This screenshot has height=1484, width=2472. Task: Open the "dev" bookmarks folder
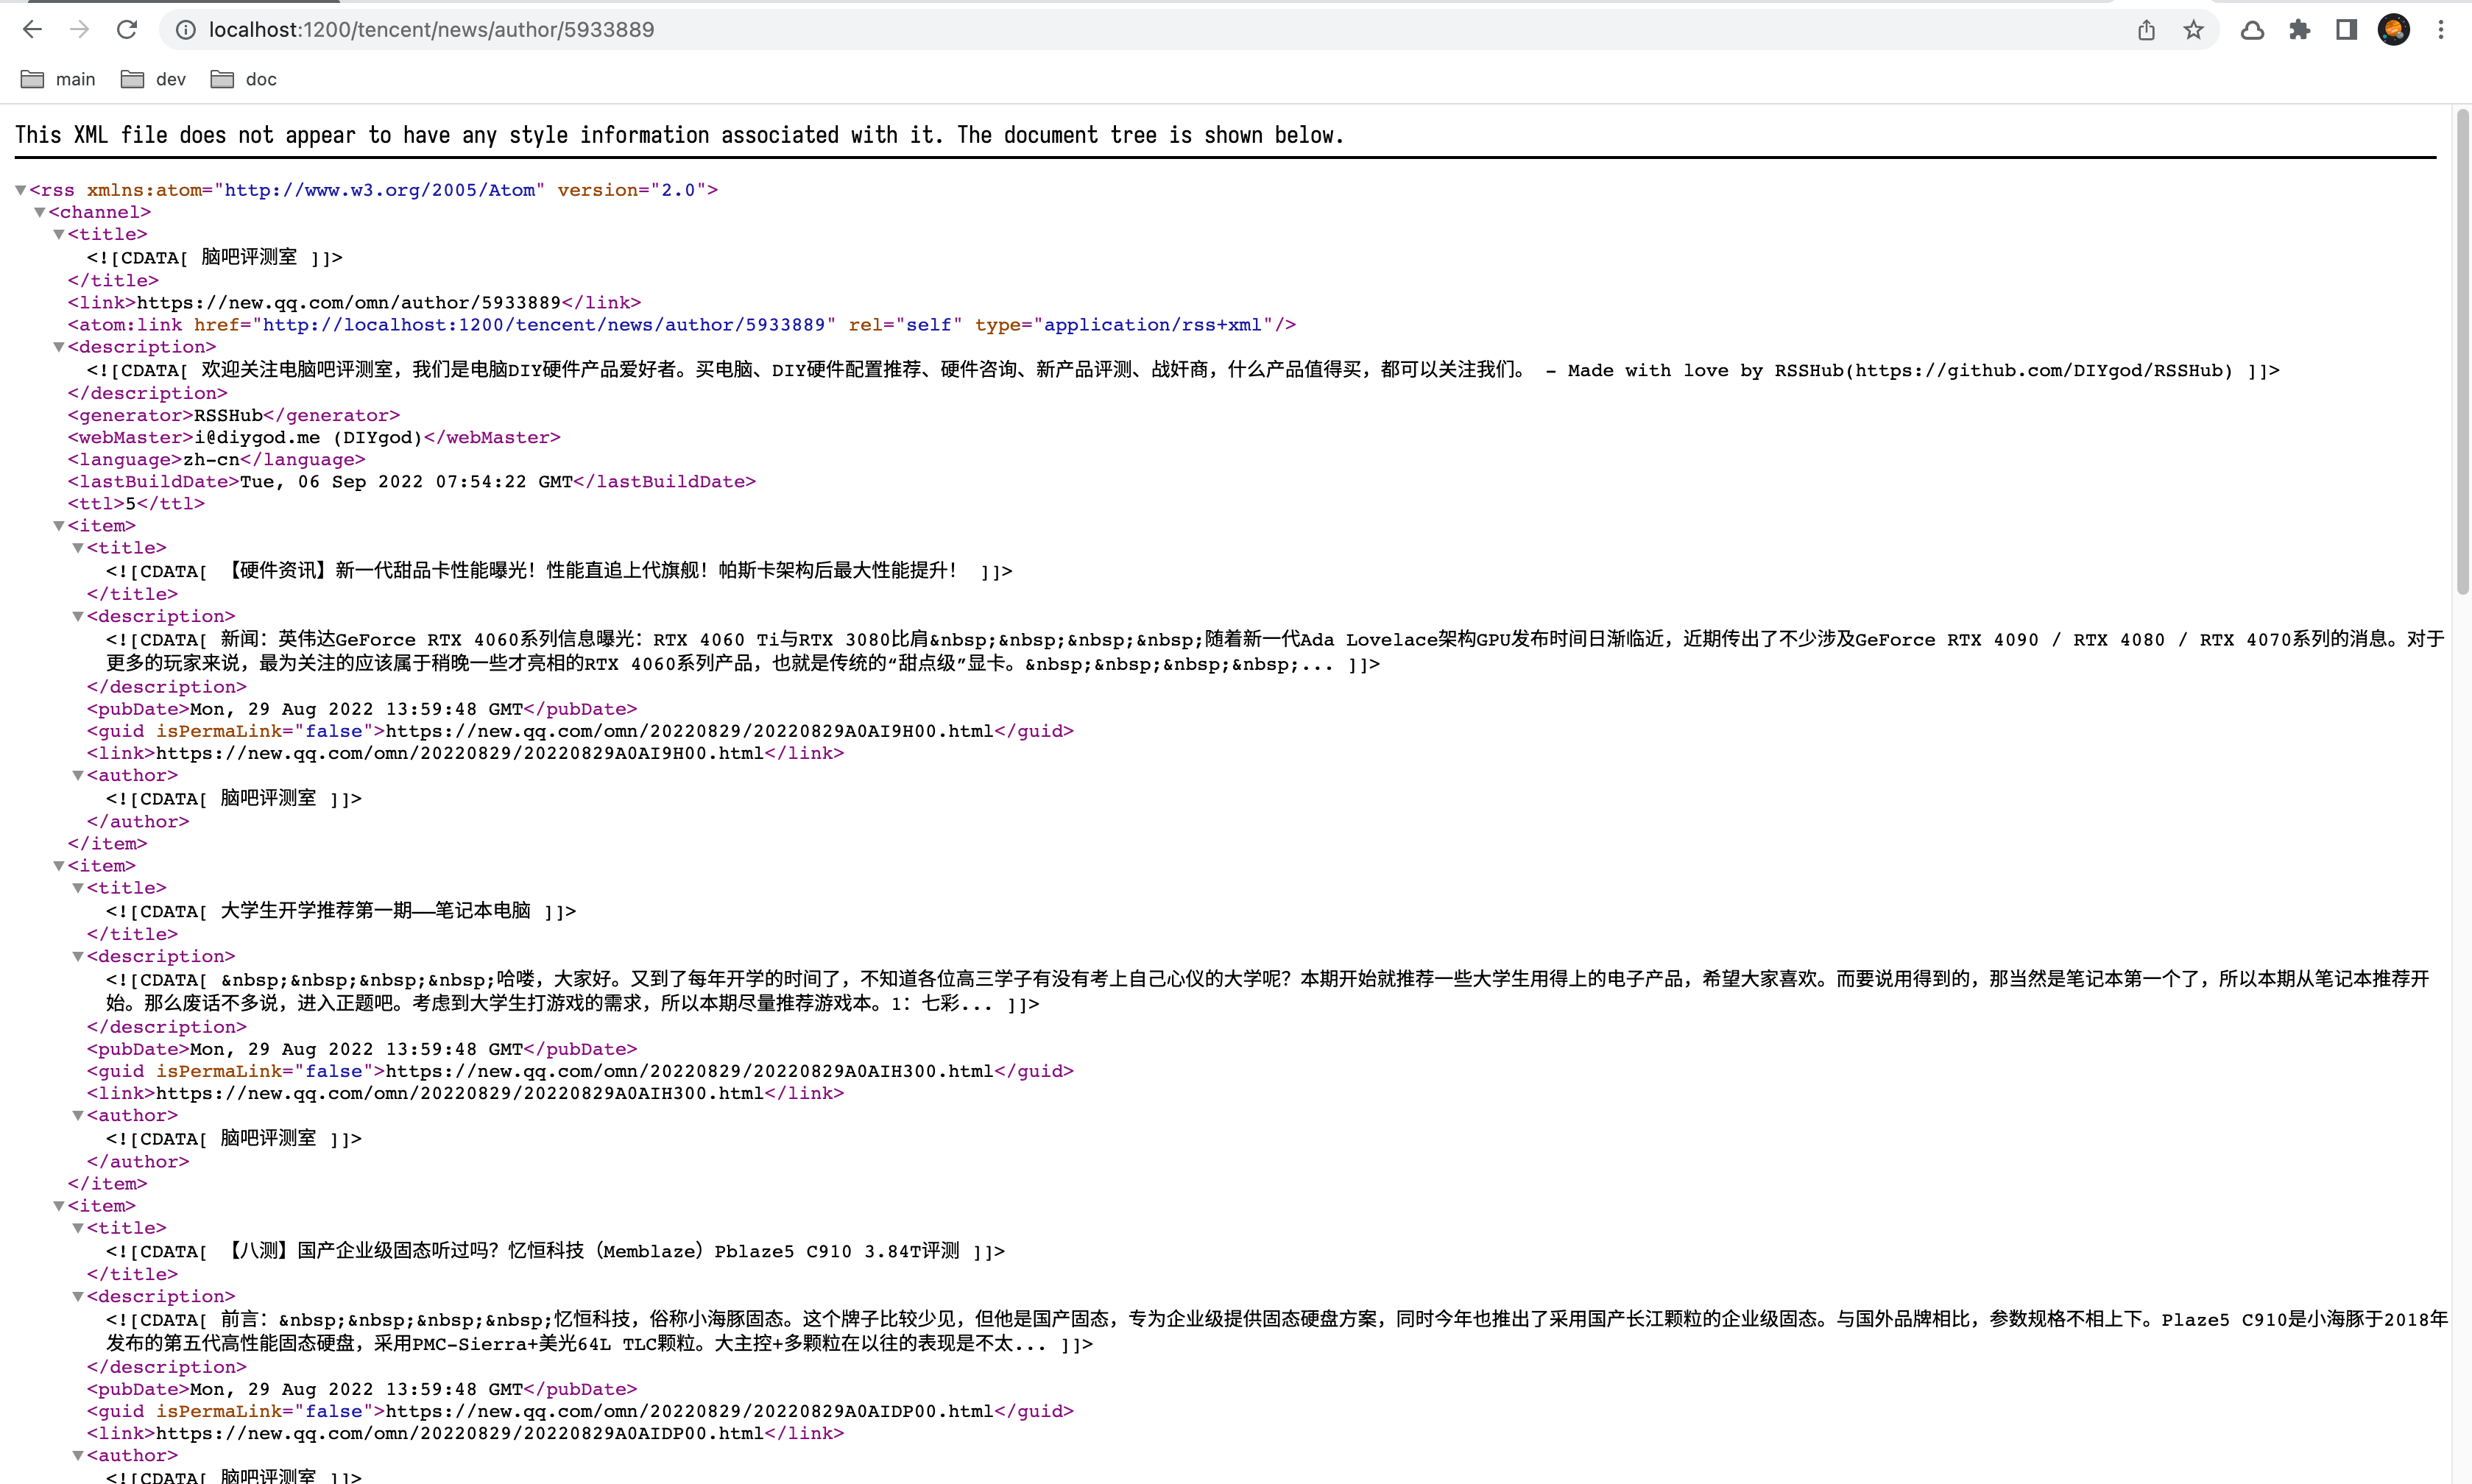(152, 79)
